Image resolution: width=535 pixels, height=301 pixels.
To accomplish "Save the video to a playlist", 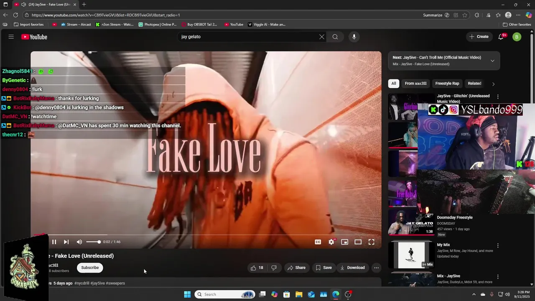I will pos(324,268).
